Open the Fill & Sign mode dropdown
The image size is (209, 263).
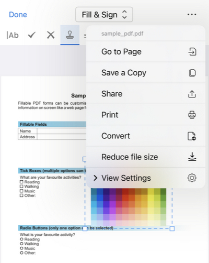(x=104, y=15)
